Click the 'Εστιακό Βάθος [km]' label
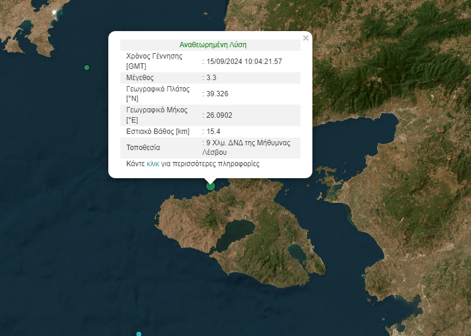 pos(158,132)
